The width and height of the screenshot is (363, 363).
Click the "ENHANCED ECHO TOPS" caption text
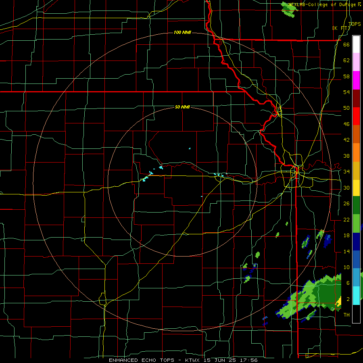pyautogui.click(x=141, y=360)
